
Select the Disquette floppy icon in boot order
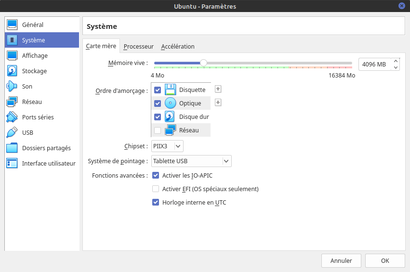170,90
